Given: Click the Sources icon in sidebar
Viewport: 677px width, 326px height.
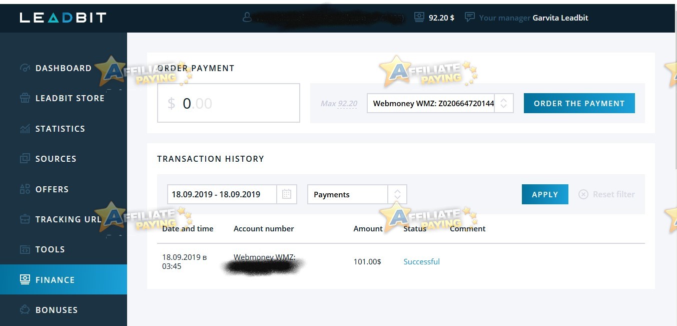Looking at the screenshot, I should (25, 159).
